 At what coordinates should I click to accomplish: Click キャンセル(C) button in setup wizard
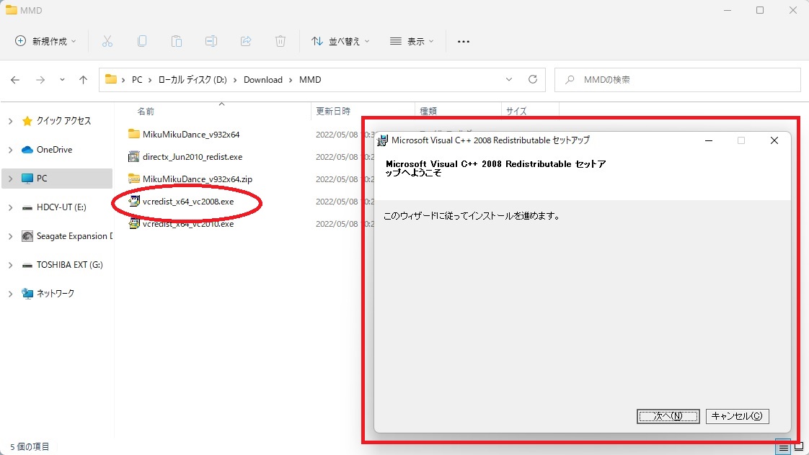pos(738,416)
